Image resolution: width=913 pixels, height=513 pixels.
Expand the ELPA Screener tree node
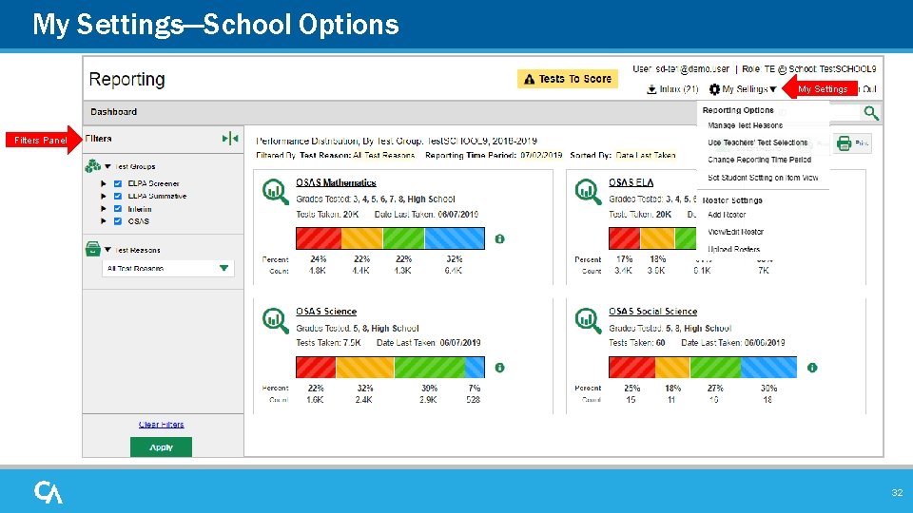click(104, 183)
